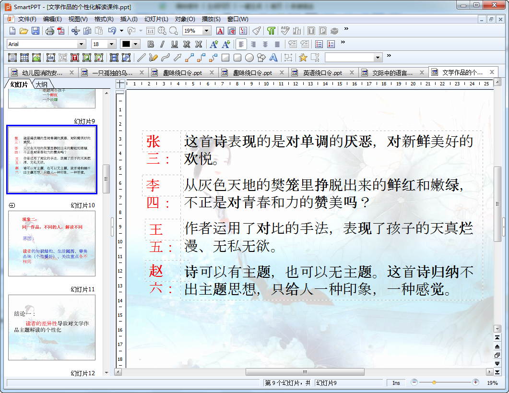
Task: Select the Rounded rectangle shape tool
Action: [x=237, y=58]
